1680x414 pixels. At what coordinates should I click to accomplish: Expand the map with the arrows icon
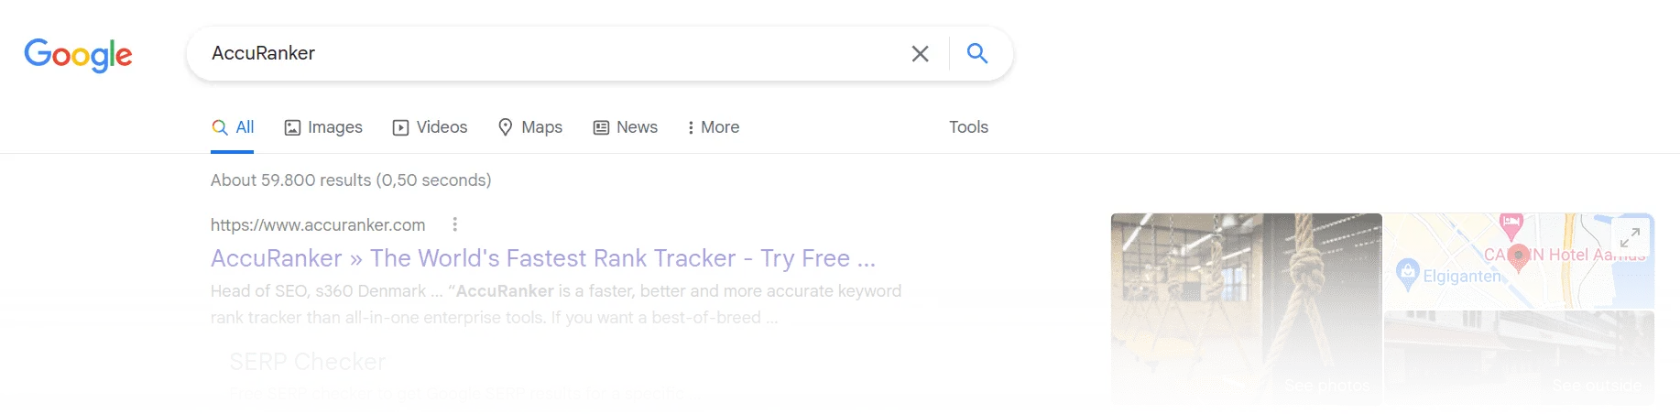pyautogui.click(x=1630, y=238)
